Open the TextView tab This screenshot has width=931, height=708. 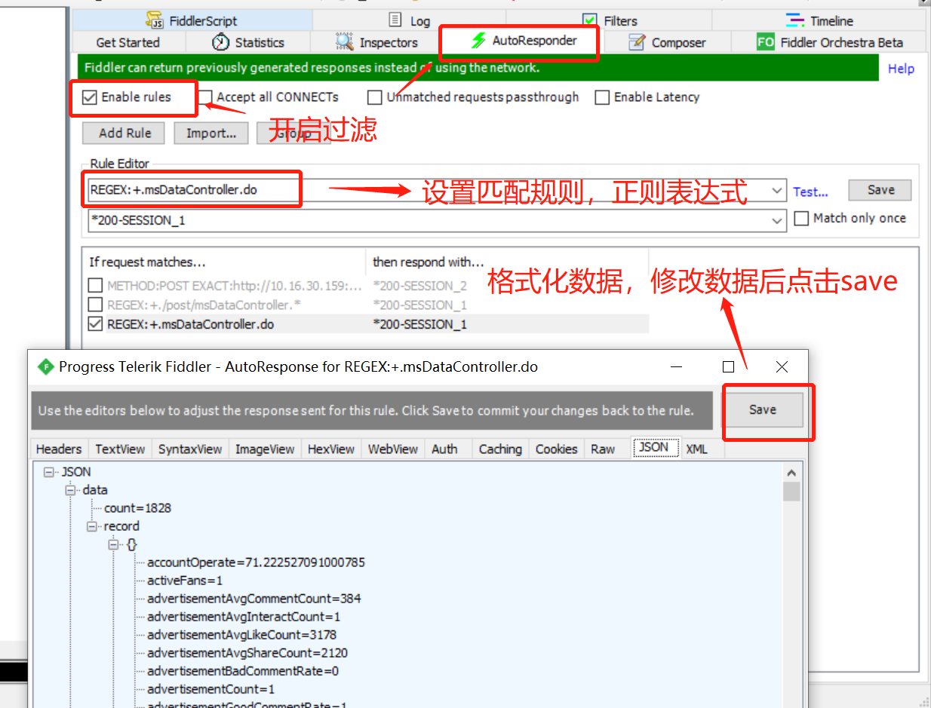(120, 449)
